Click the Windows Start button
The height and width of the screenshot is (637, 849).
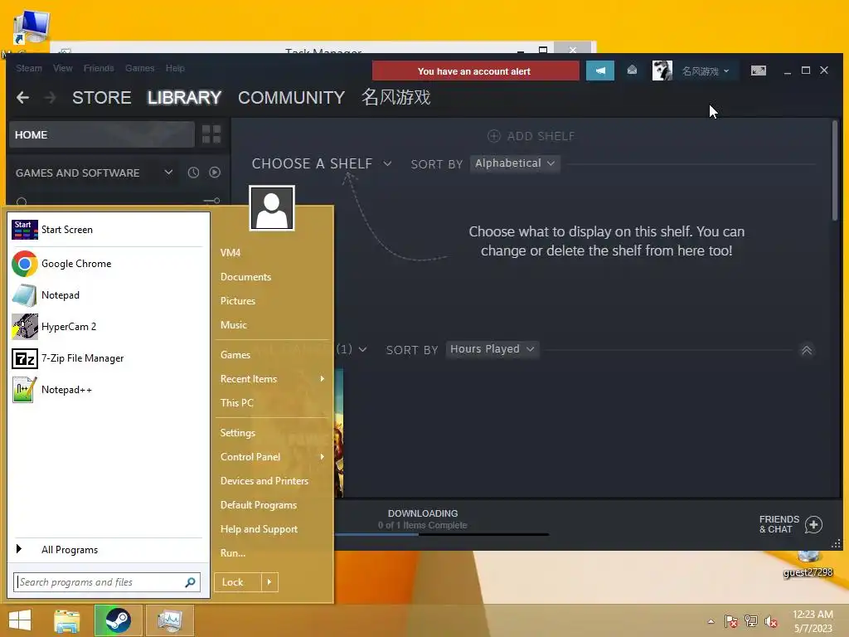[20, 620]
